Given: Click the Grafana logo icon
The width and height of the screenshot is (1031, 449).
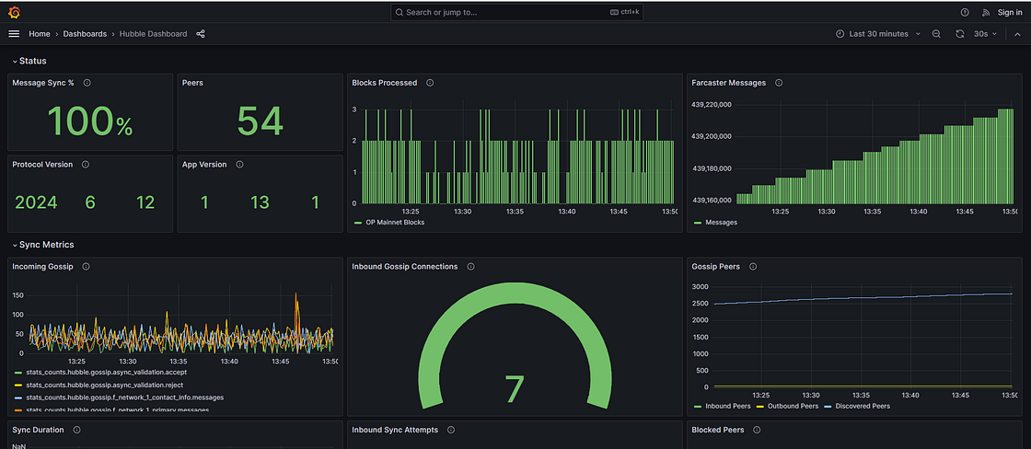Looking at the screenshot, I should click(x=14, y=12).
